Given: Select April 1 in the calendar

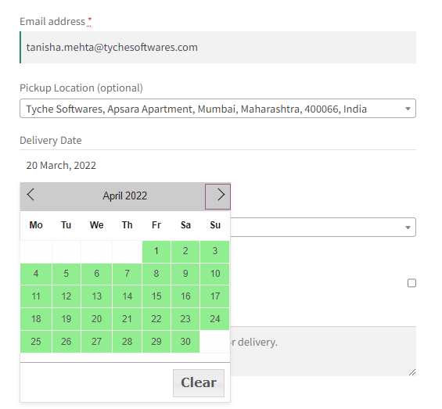Looking at the screenshot, I should pyautogui.click(x=156, y=251).
